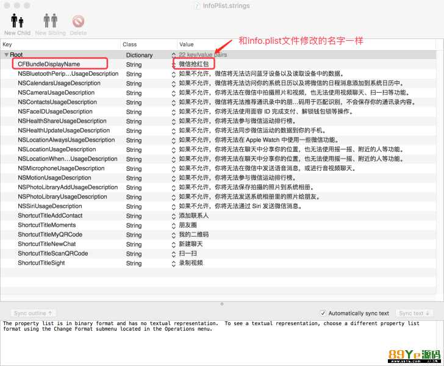Select the ShortcutTitleSight key
This screenshot has width=444, height=366.
41,263
